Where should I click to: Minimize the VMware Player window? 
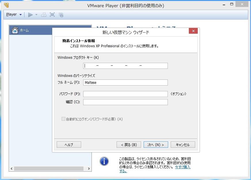tap(224, 5)
